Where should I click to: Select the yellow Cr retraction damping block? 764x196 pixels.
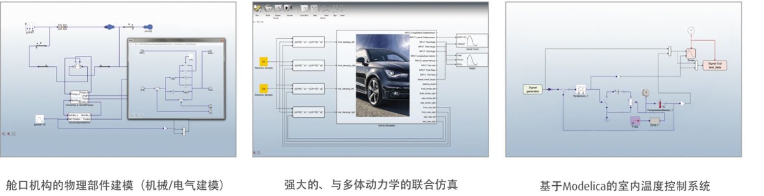point(263,61)
